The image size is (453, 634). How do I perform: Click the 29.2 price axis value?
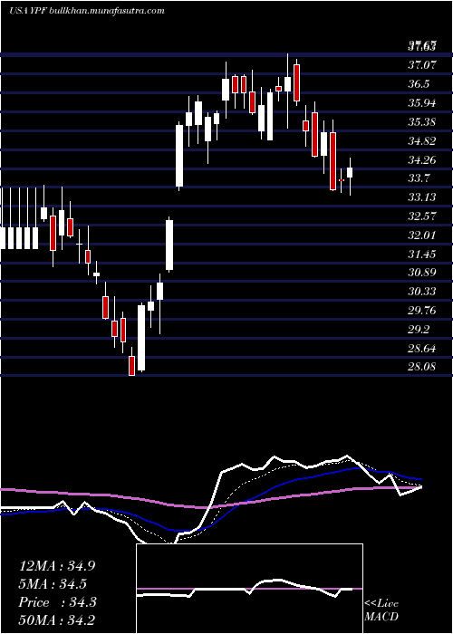(x=419, y=330)
